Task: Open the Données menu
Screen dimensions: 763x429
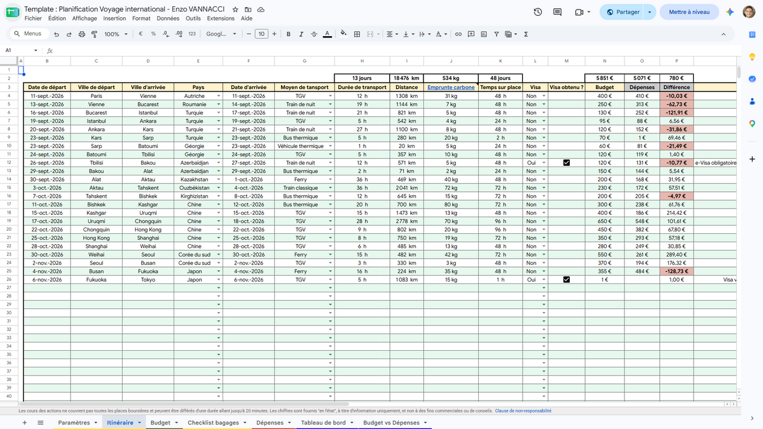Action: tap(168, 18)
